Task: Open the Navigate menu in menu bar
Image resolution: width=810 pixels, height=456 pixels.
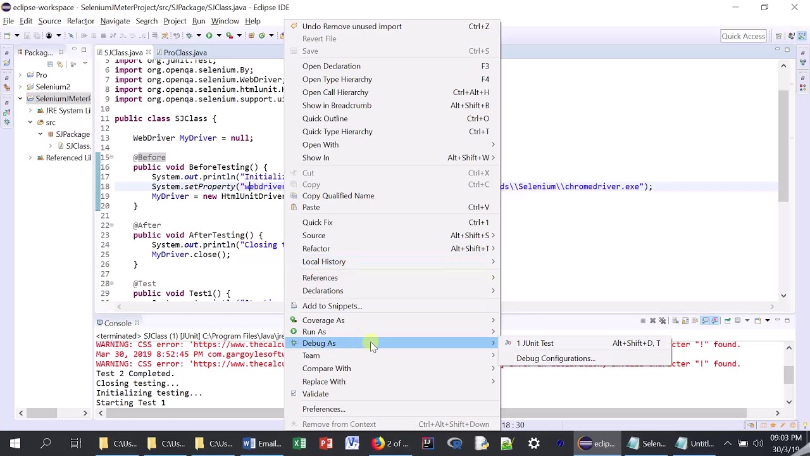Action: pyautogui.click(x=115, y=21)
